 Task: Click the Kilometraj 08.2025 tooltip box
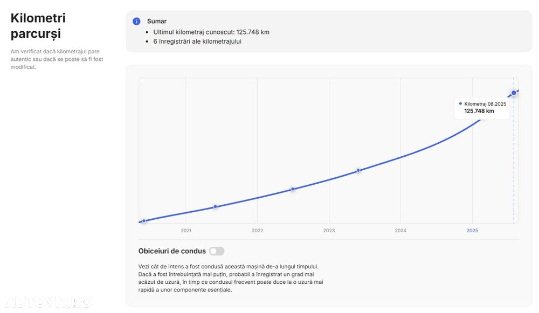(482, 108)
